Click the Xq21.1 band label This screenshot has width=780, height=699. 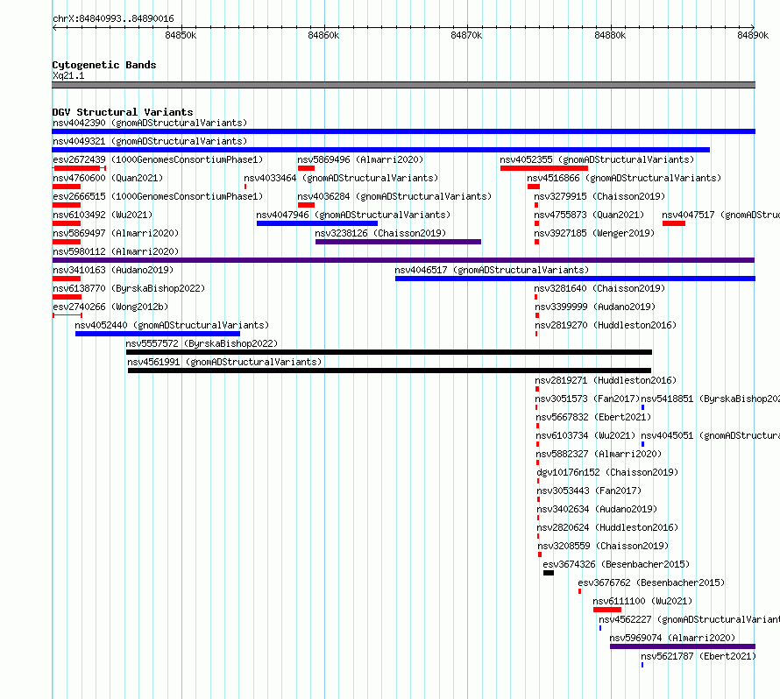[68, 75]
